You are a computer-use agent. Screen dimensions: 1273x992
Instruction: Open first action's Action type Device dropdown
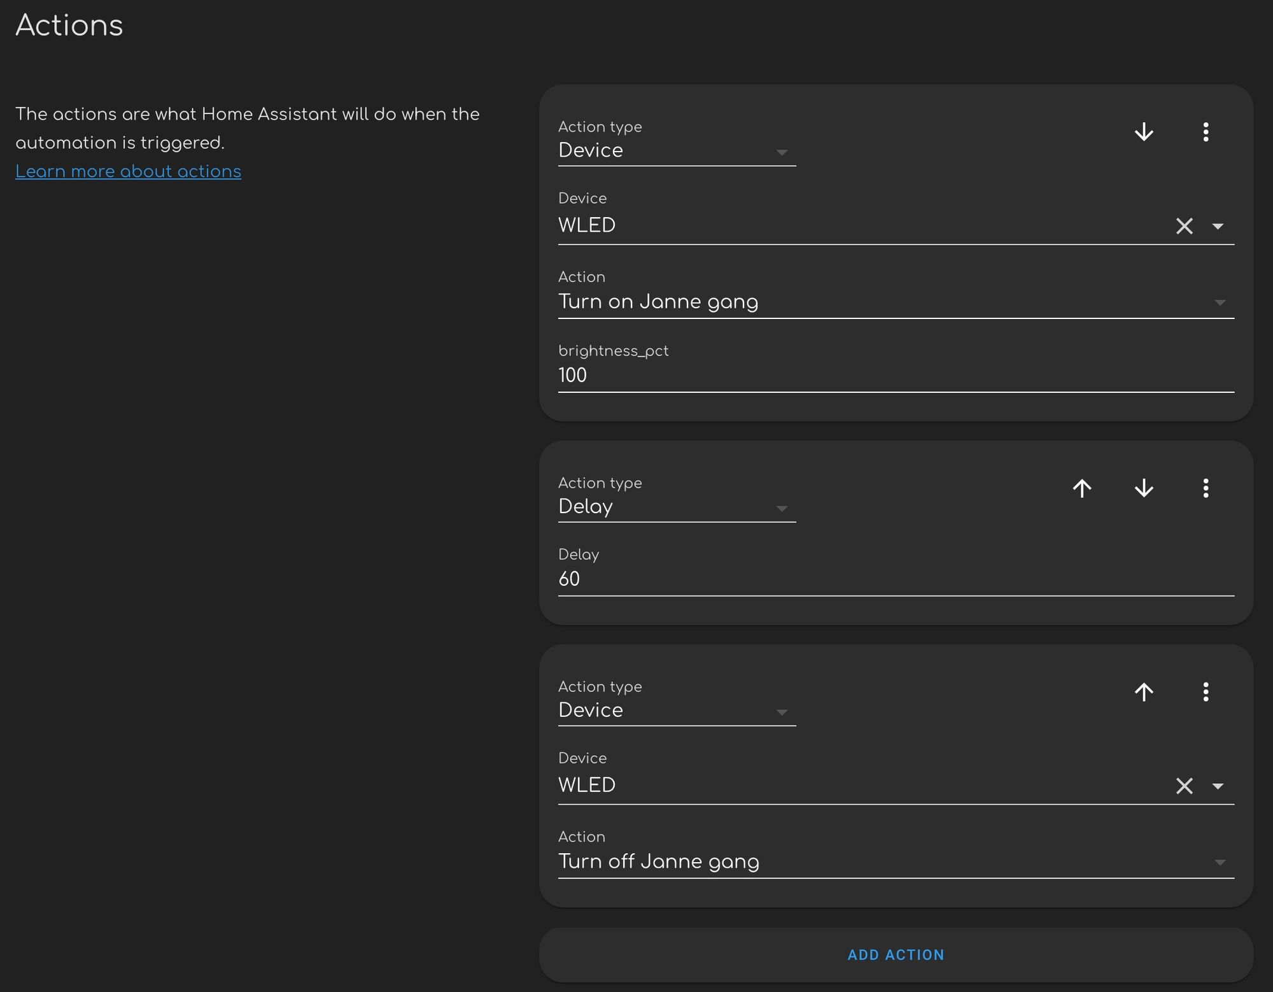pos(676,151)
